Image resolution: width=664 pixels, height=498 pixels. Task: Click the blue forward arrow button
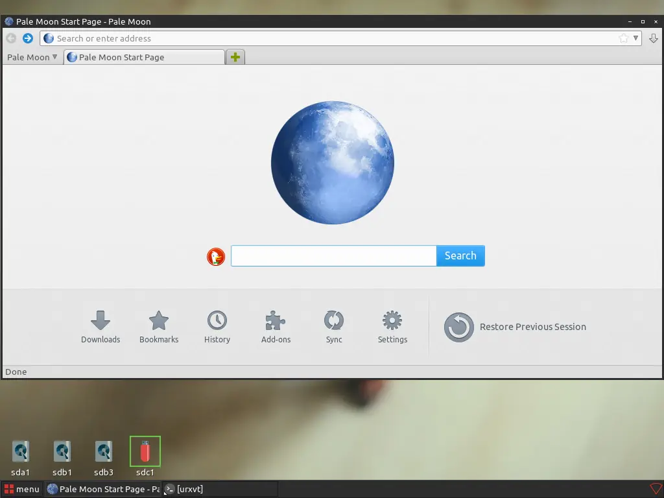click(x=28, y=38)
